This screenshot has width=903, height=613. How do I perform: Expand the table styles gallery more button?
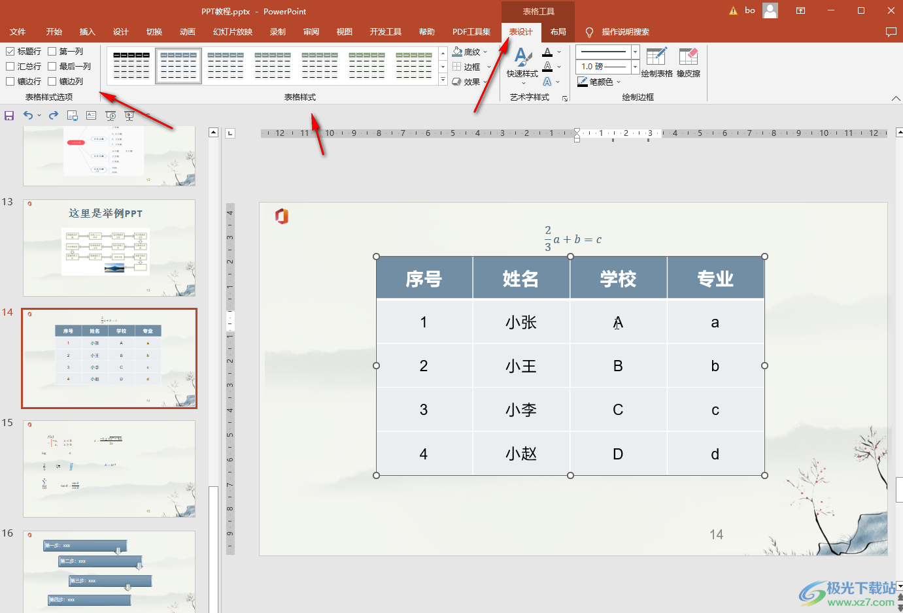[443, 80]
